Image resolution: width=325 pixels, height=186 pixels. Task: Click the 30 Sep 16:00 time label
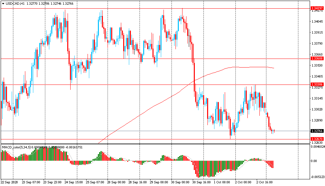(x=201, y=182)
